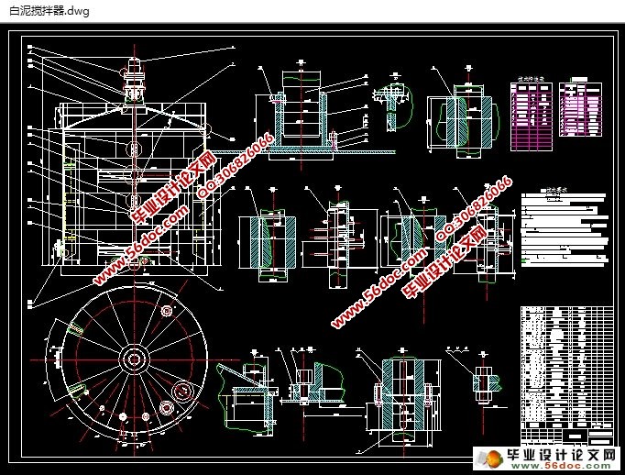Select the green-outlined section detail in top row
Image resolution: width=625 pixels, height=475 pixels.
460,117
